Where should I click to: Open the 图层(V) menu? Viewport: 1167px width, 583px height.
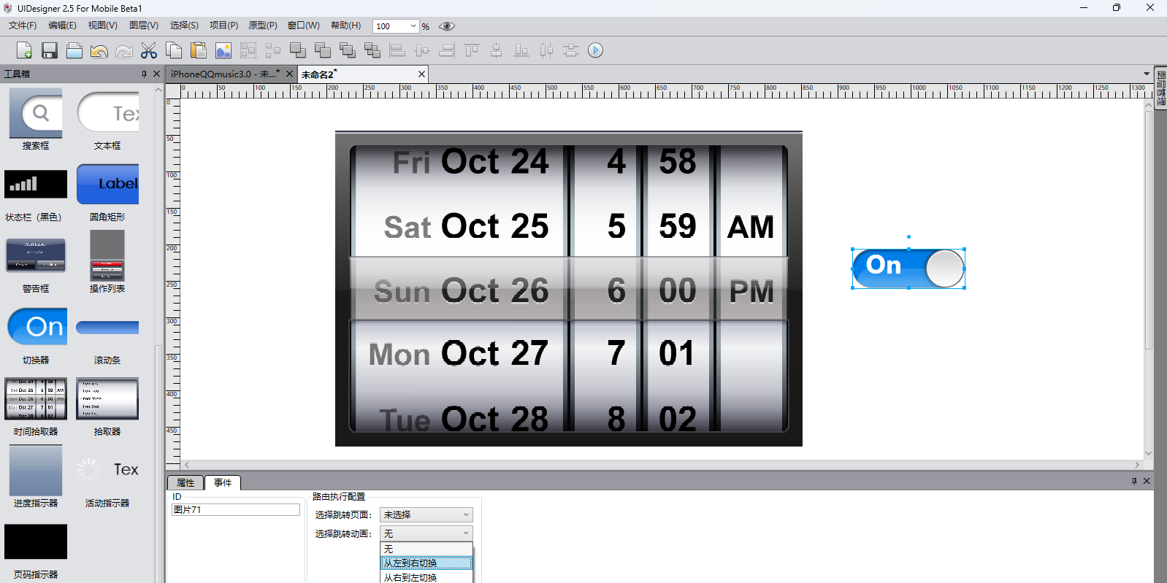pos(143,26)
